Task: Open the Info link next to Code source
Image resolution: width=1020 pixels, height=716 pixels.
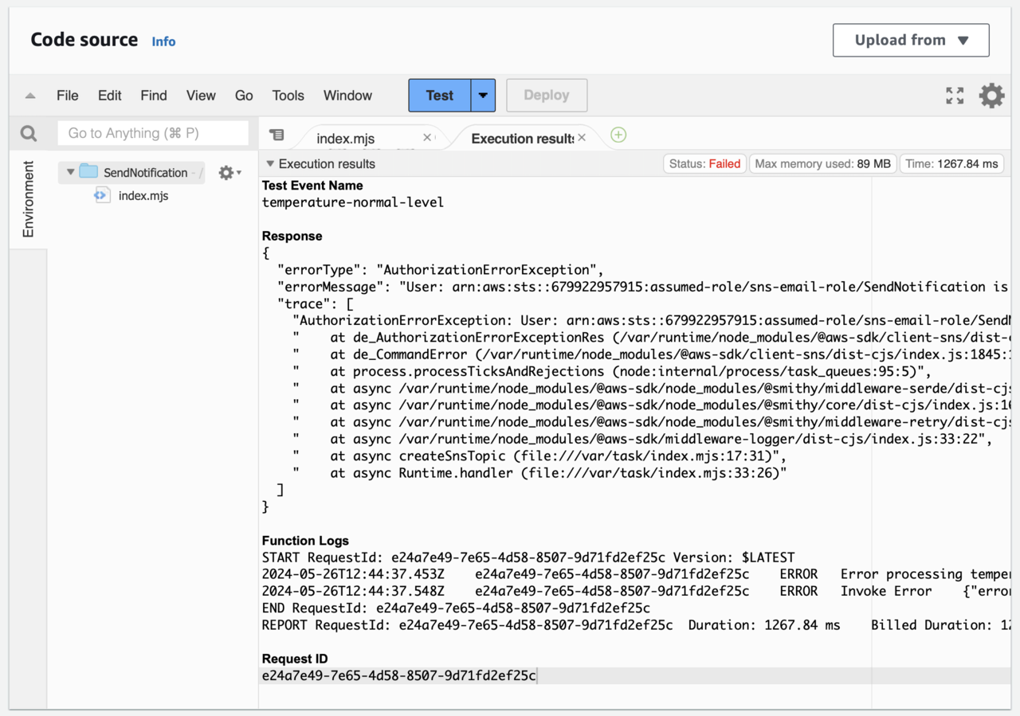Action: pyautogui.click(x=163, y=41)
